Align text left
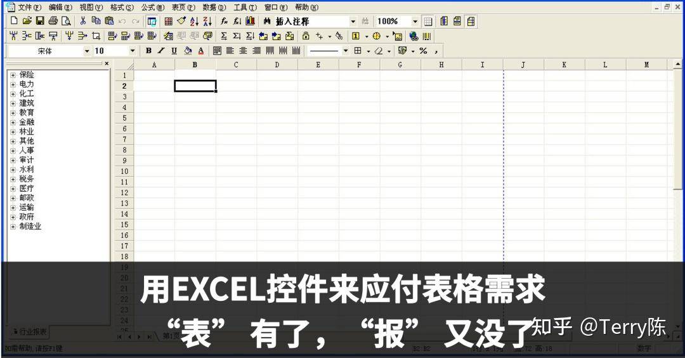 tap(230, 51)
